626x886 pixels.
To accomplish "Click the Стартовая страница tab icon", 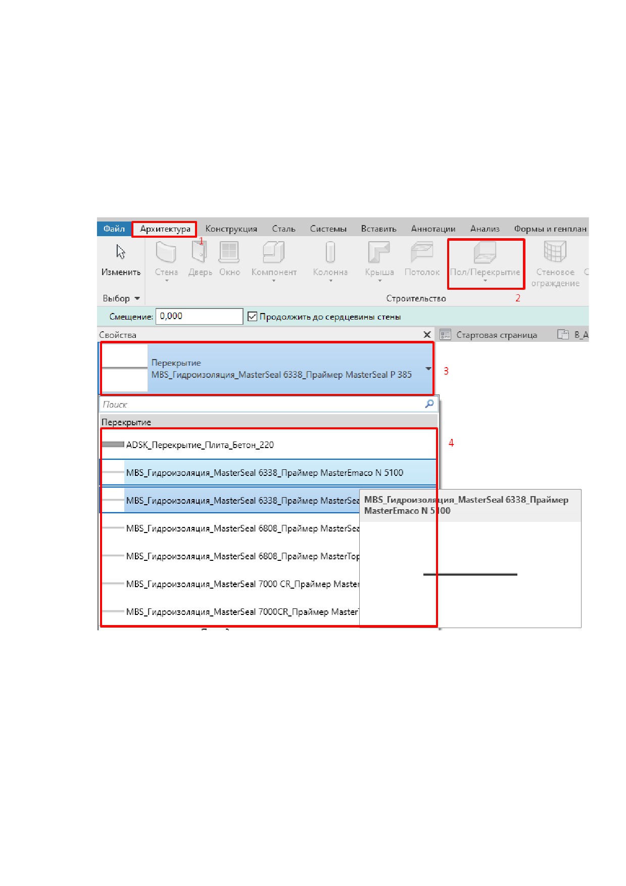I will 445,335.
